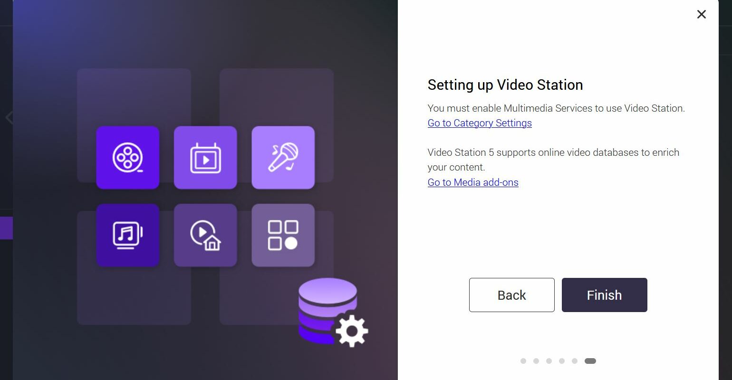Screen dimensions: 732x380
Task: Select the active last page indicator
Action: (x=590, y=361)
